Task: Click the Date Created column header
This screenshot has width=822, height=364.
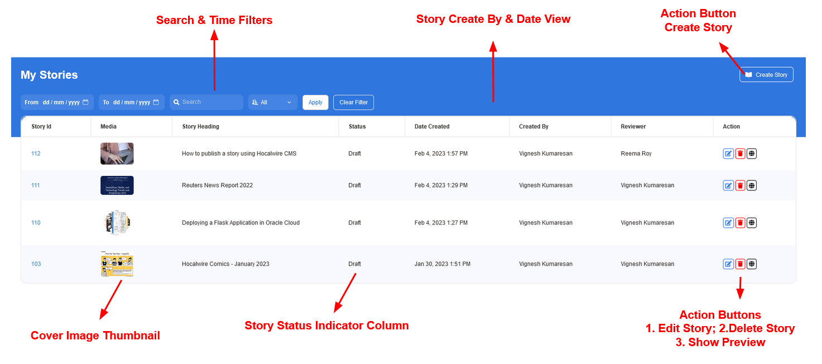Action: 432,127
